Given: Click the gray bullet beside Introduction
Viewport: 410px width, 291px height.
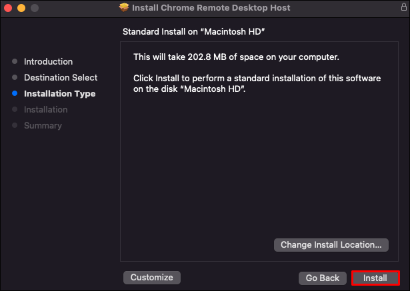Looking at the screenshot, I should point(15,62).
